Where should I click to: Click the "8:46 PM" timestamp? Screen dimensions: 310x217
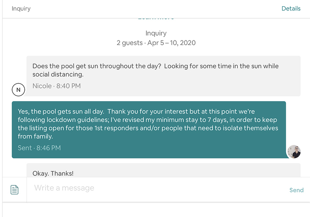[49, 148]
